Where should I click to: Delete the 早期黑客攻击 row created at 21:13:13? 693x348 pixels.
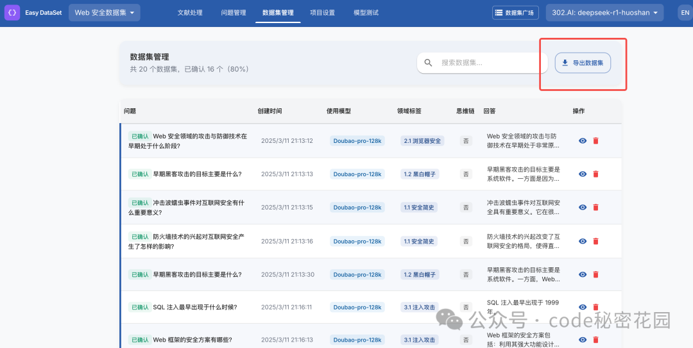pyautogui.click(x=595, y=174)
